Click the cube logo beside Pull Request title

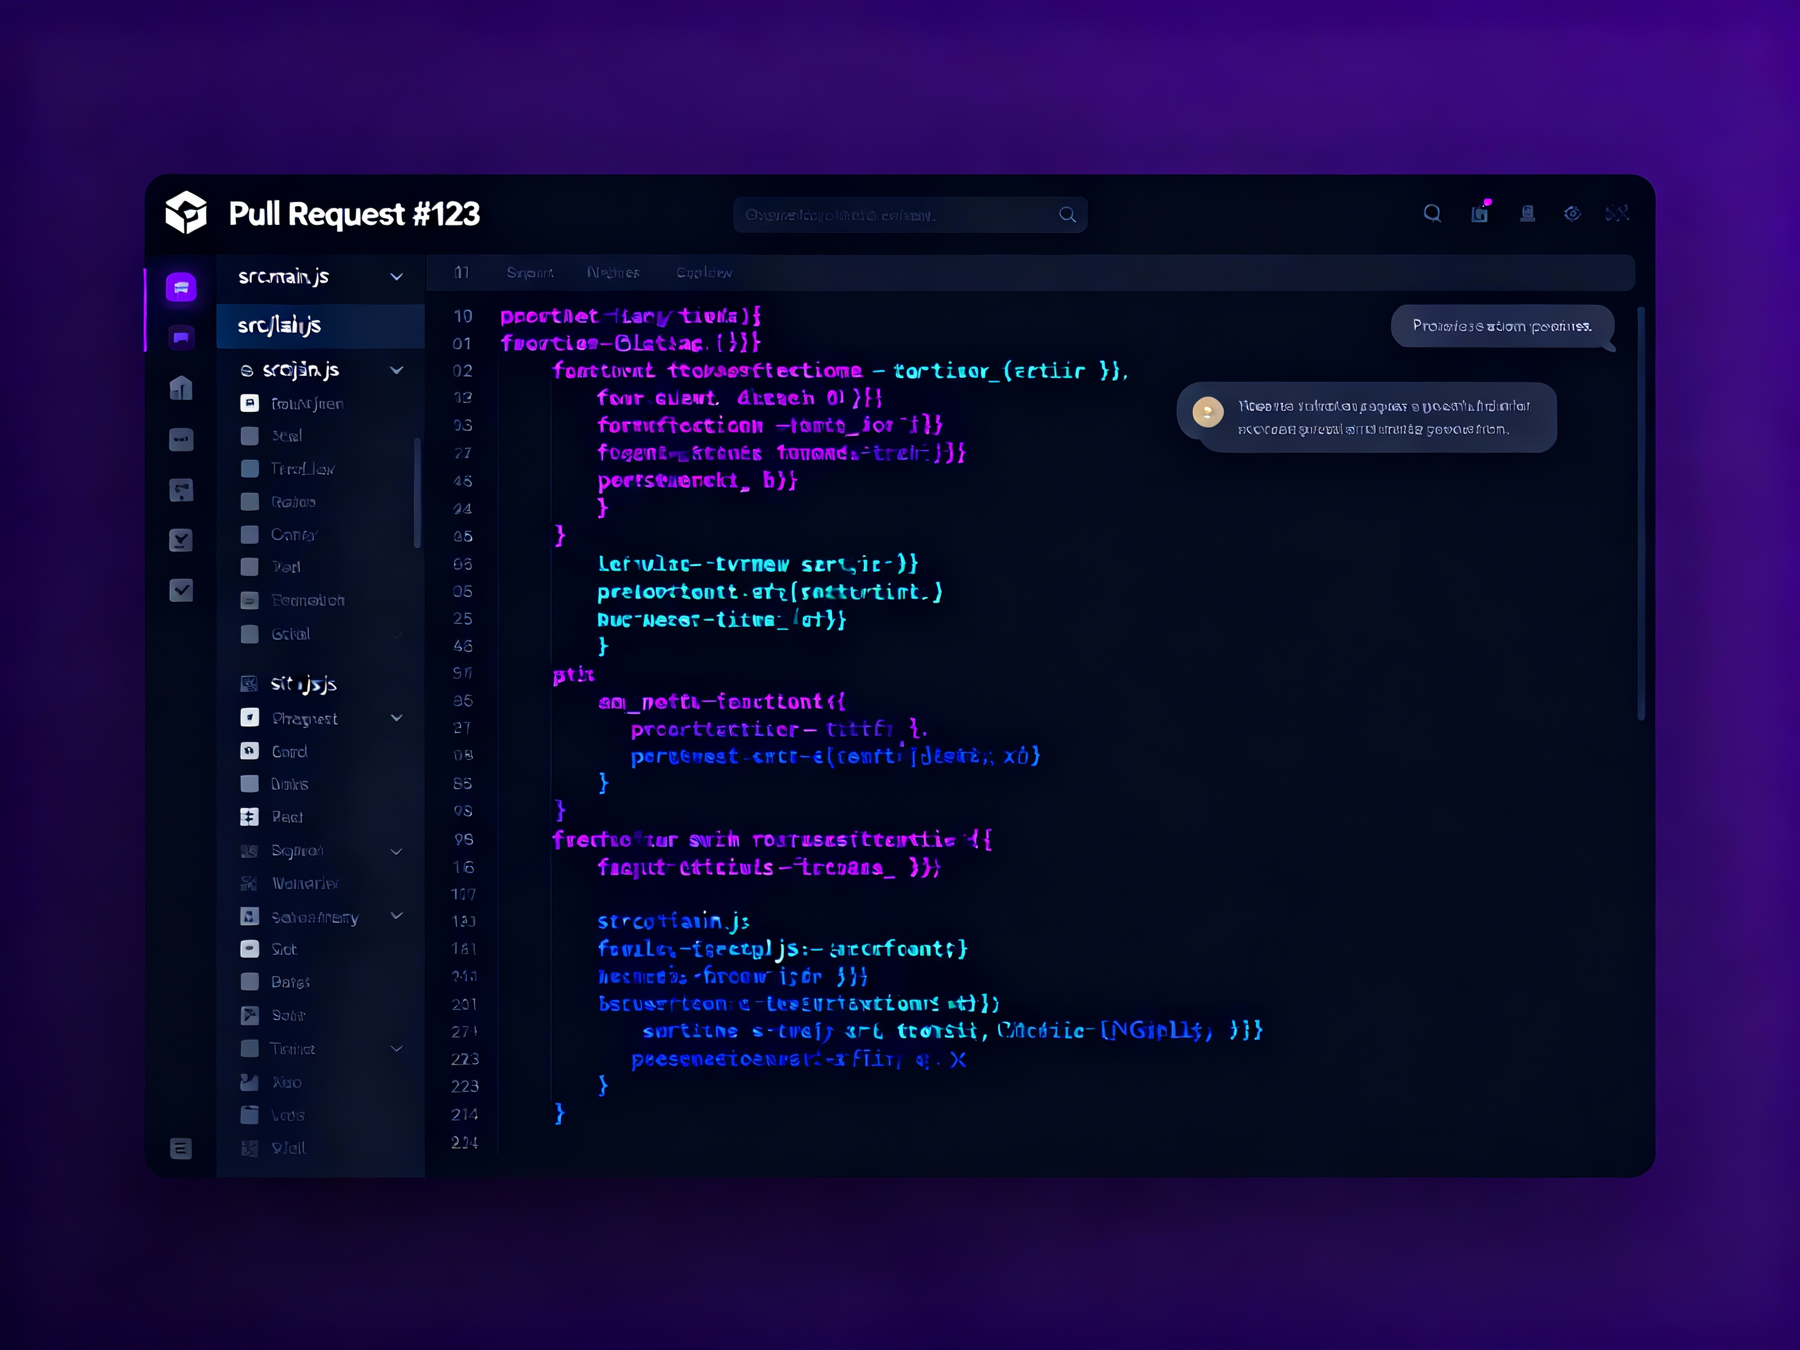(x=186, y=213)
